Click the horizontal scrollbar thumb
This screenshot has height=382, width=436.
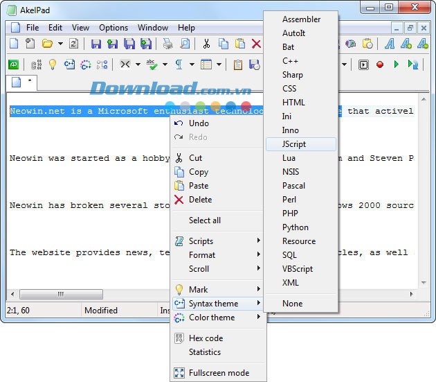61,295
